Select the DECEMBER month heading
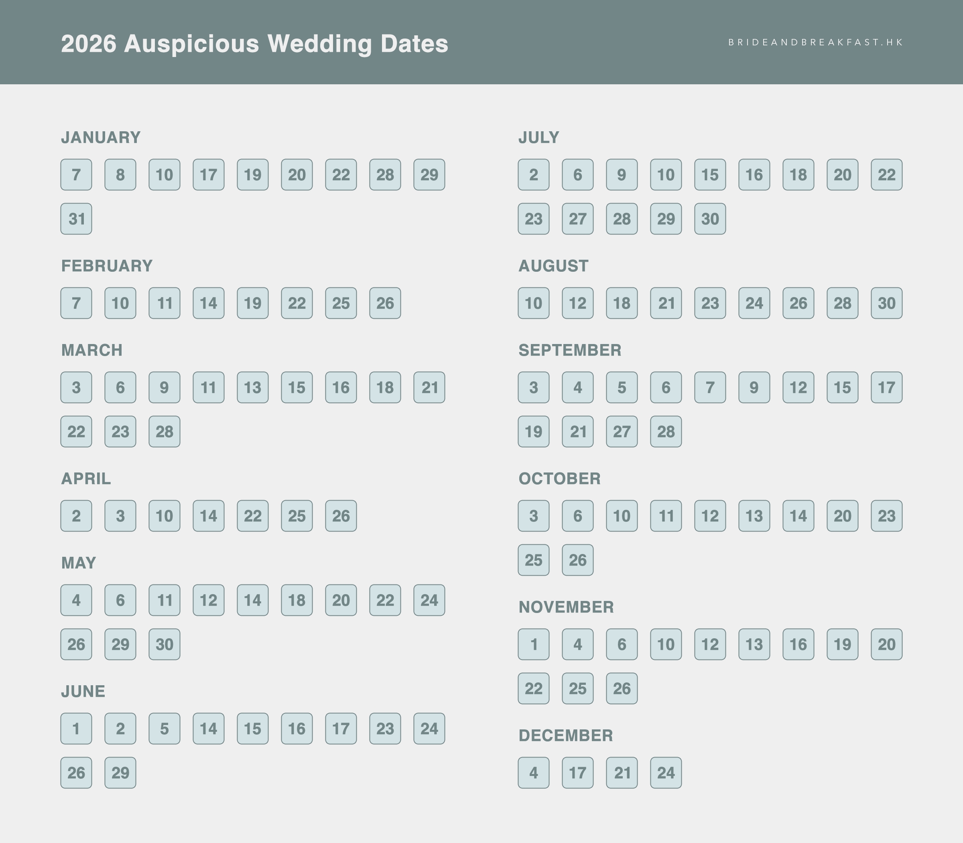This screenshot has width=963, height=843. [x=566, y=735]
